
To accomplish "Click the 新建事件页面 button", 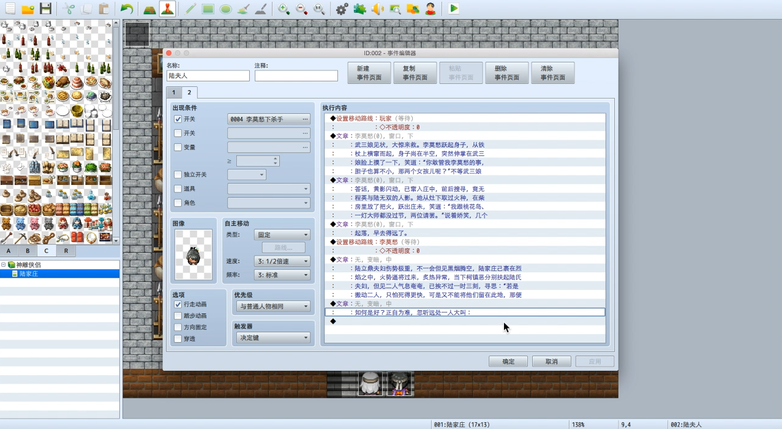I will pos(370,73).
